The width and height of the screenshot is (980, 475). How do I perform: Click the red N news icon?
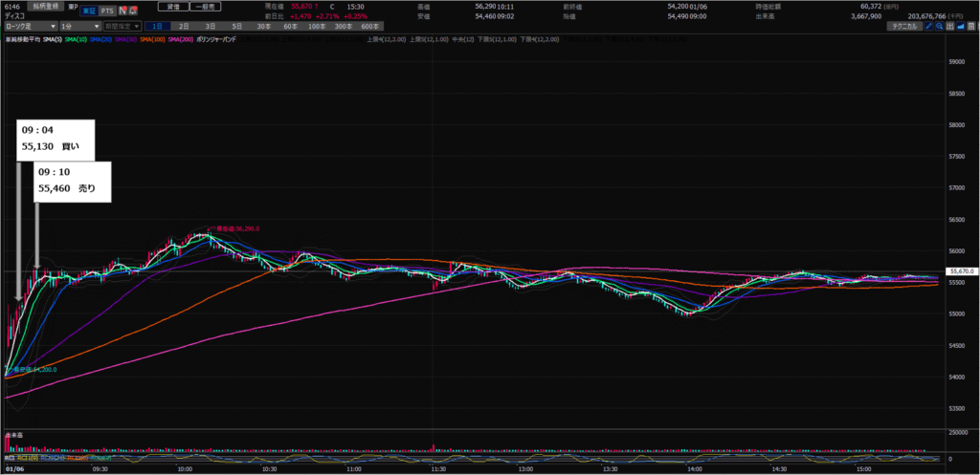pos(123,11)
